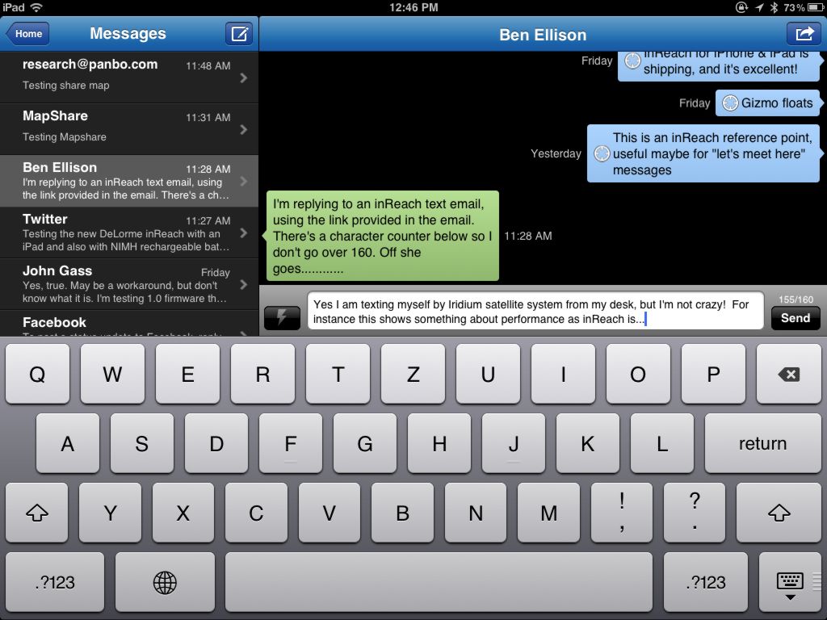Tap the Y key
The image size is (827, 620).
(110, 513)
